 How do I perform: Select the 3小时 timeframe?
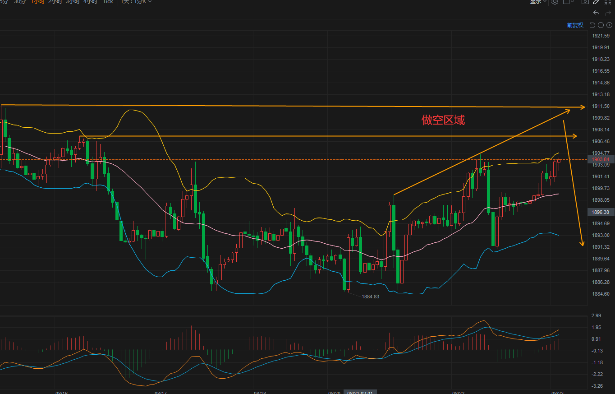[x=72, y=2]
